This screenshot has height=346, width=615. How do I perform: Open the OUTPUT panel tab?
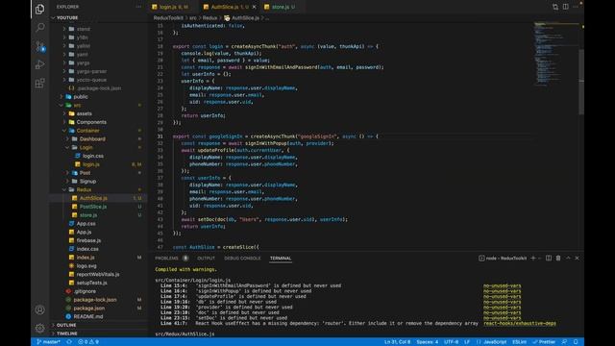206,259
